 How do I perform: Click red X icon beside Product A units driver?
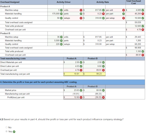81,10
